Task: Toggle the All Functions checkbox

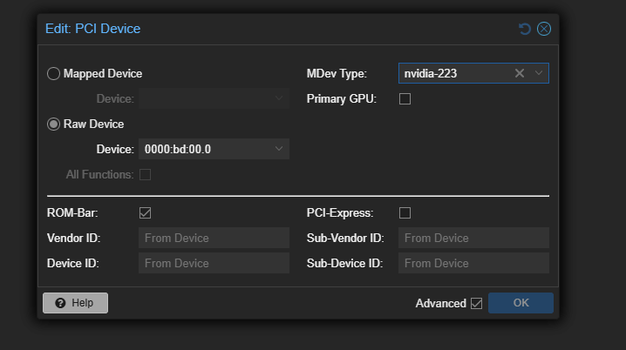Action: pyautogui.click(x=145, y=174)
